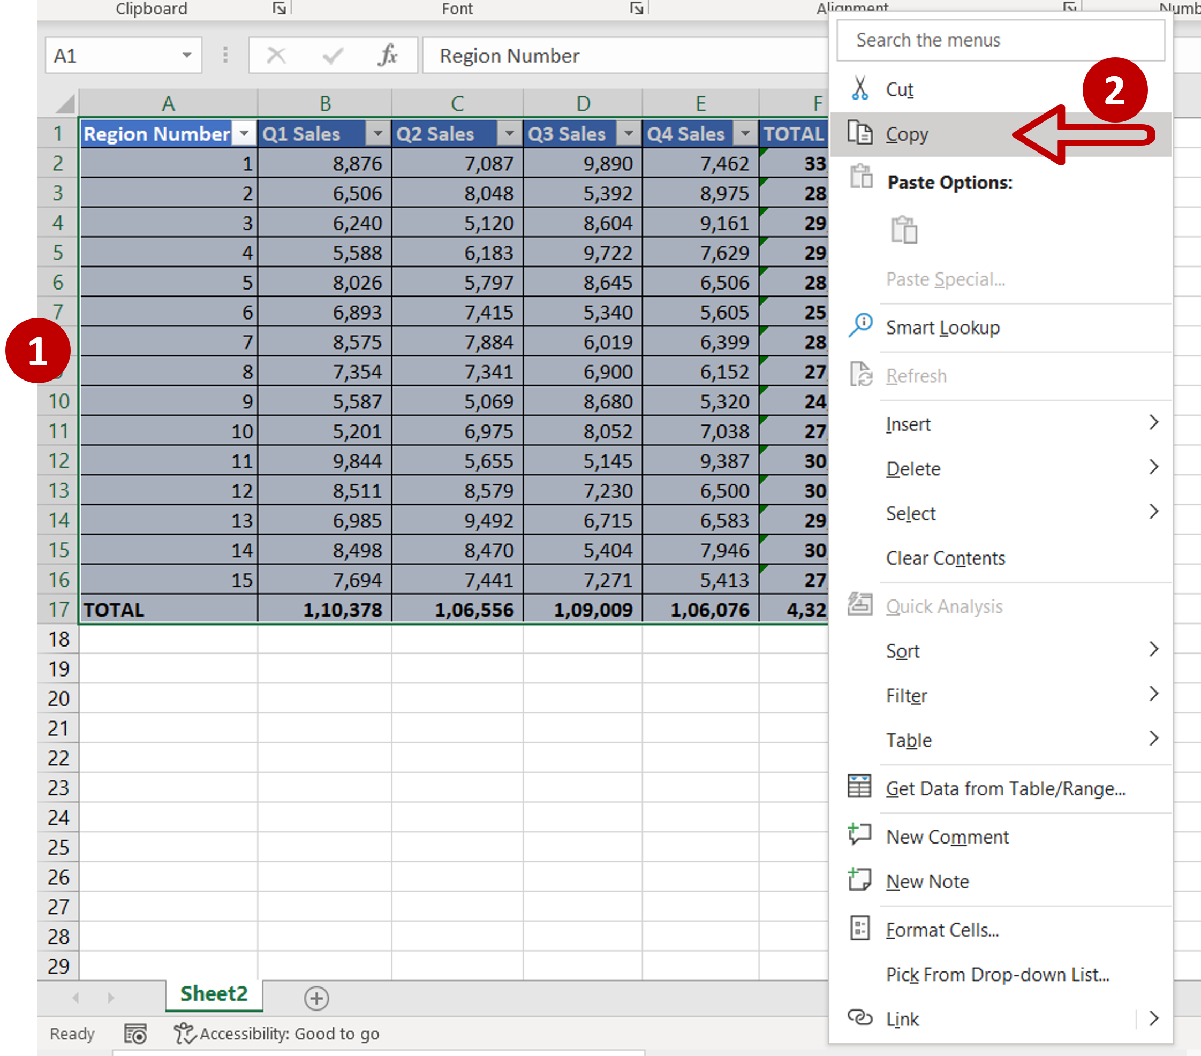
Task: Click the Paste clipboard icon under Paste Options
Action: tap(904, 230)
